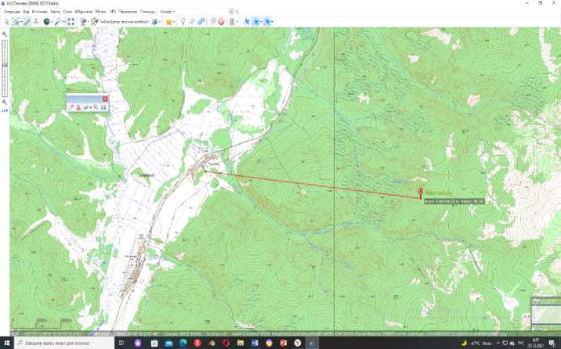Toggle full screen mode icon
The image size is (561, 349).
[71, 22]
